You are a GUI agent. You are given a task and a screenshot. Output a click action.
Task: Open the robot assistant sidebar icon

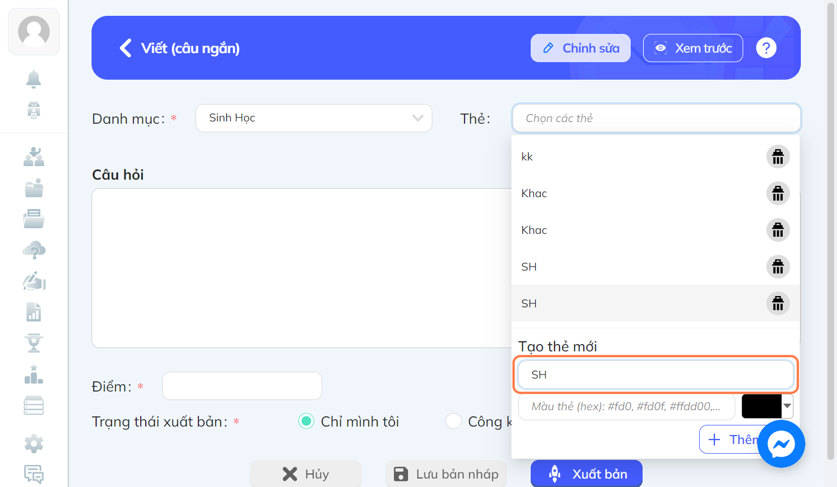pyautogui.click(x=34, y=110)
